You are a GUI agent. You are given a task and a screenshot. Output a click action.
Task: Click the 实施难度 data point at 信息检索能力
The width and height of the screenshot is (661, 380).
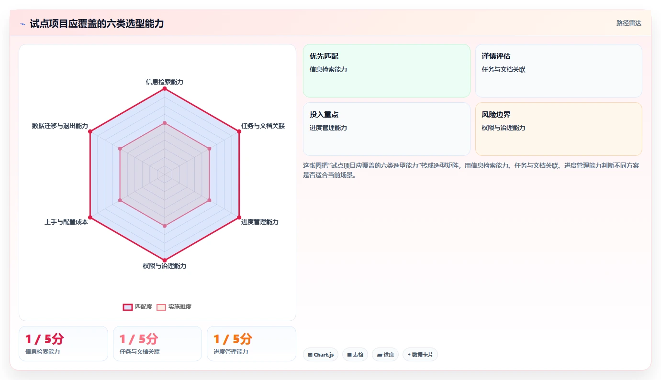[165, 123]
